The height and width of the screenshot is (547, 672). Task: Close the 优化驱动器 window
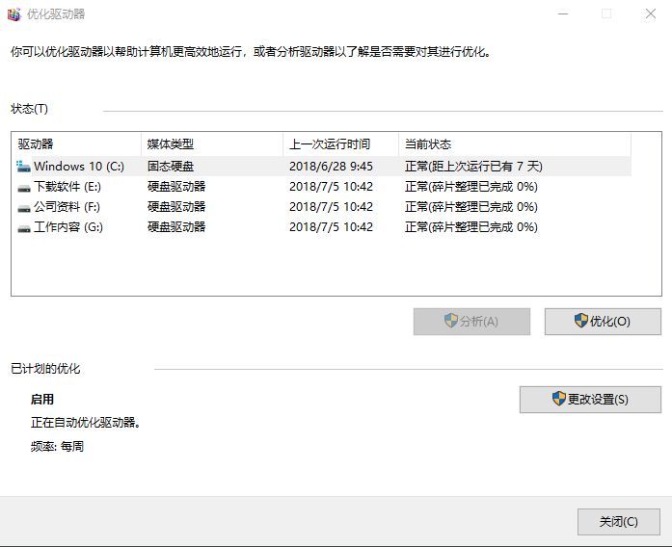click(651, 14)
